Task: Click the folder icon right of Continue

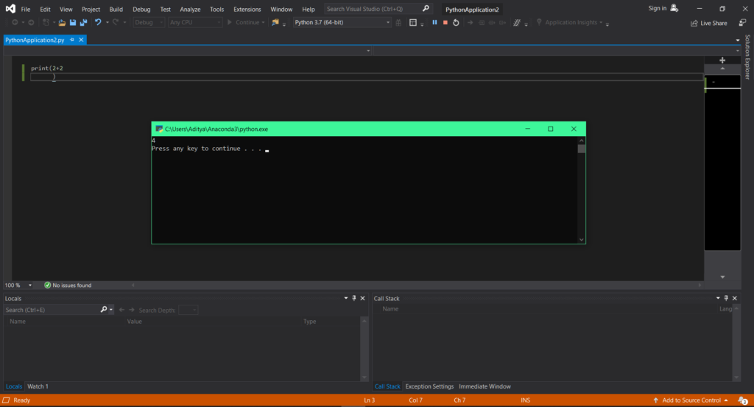Action: tap(275, 23)
